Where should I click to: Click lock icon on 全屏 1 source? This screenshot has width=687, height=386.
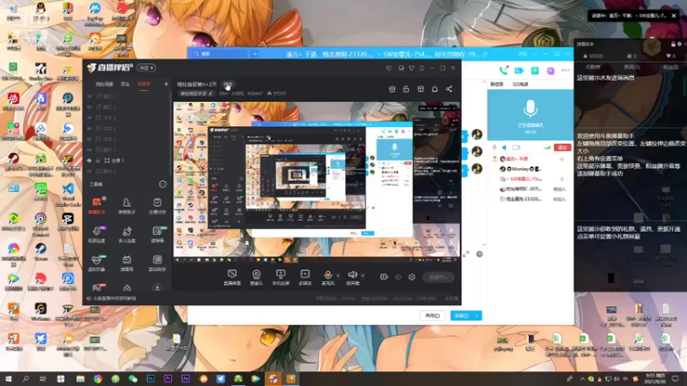coord(98,160)
